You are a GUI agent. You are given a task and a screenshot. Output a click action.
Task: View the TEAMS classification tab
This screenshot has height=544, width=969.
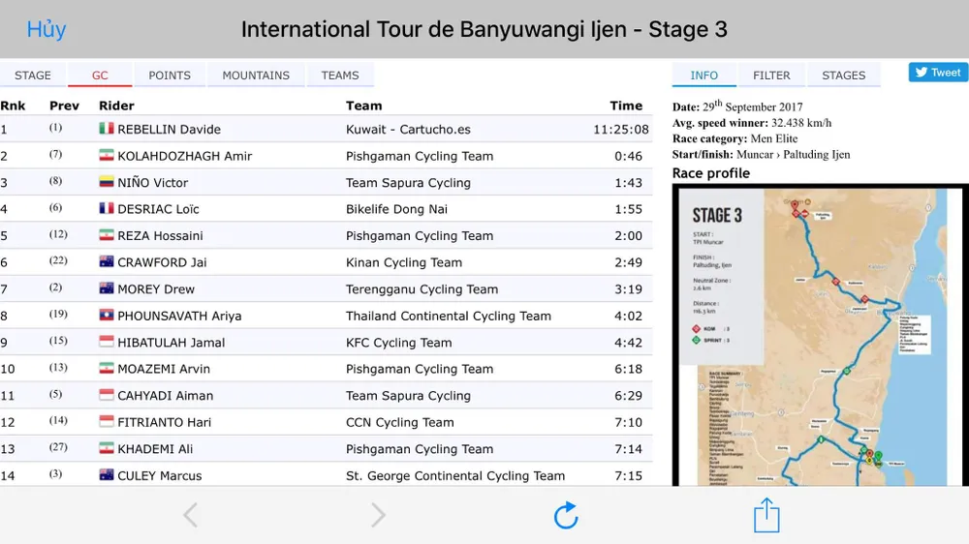point(340,76)
